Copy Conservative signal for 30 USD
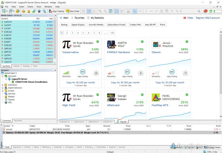This screenshot has width=222, height=153. coord(81,83)
